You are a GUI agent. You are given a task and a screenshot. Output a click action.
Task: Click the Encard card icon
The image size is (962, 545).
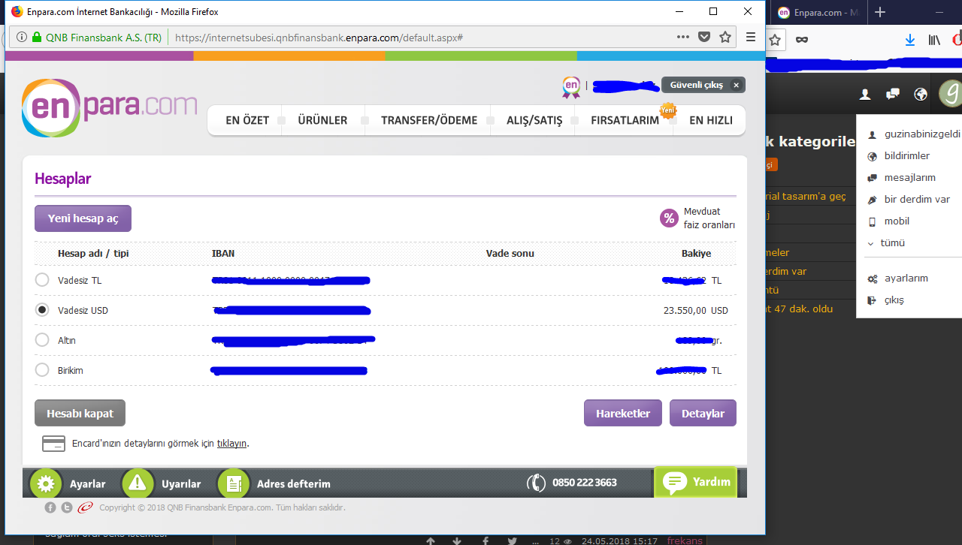tap(53, 444)
